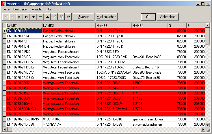212x134 pixels.
Task: Select the EN 10270-2-VDC row cell
Action: coord(24,57)
